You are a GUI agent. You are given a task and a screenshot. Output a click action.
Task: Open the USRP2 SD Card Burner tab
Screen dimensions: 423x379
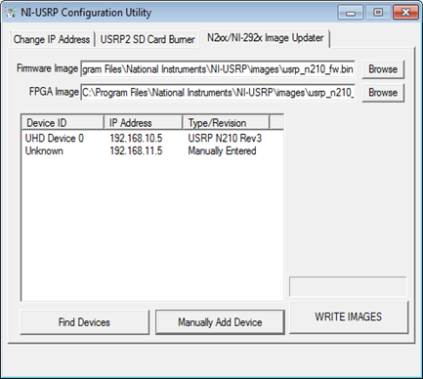[148, 39]
